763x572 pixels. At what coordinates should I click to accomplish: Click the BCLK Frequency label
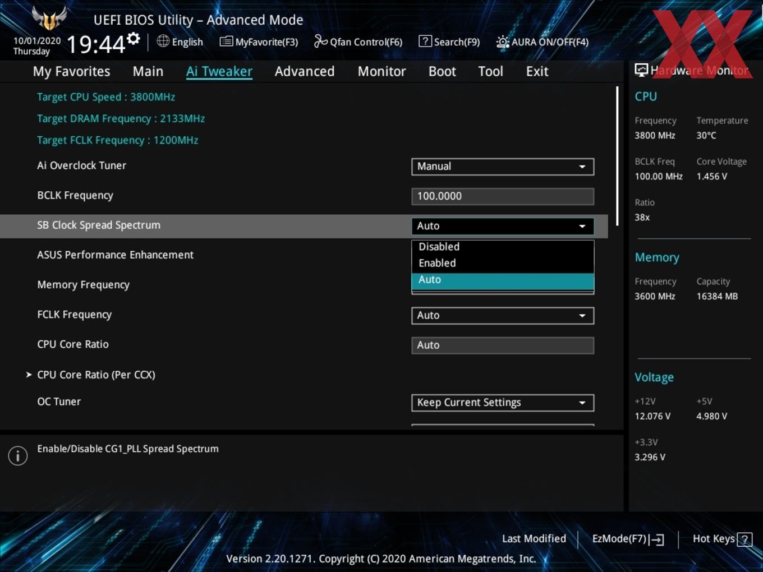pyautogui.click(x=75, y=196)
